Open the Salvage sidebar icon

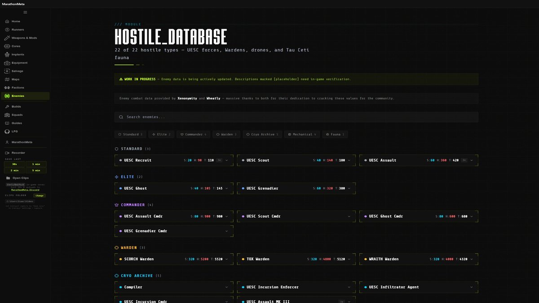point(7,71)
